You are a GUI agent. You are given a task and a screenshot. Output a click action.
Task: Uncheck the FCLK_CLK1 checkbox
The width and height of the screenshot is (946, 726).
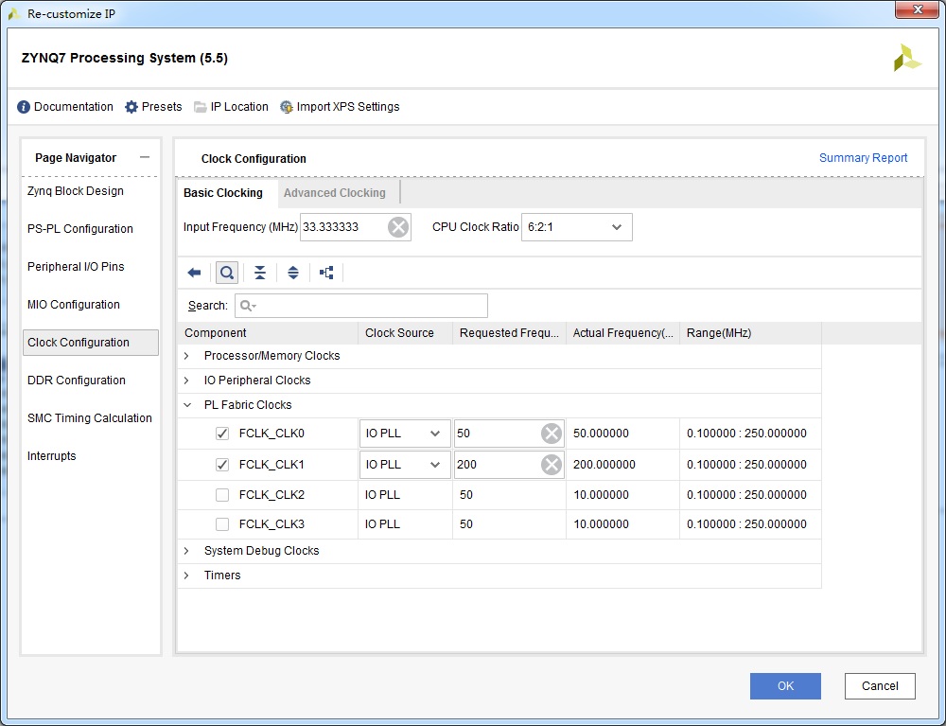[222, 465]
